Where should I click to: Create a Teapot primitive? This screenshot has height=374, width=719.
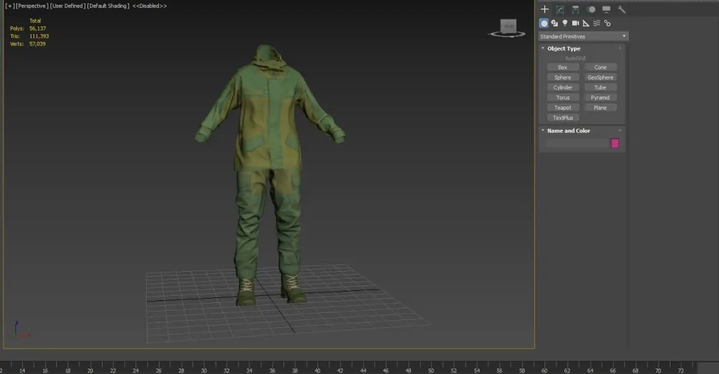pos(563,108)
